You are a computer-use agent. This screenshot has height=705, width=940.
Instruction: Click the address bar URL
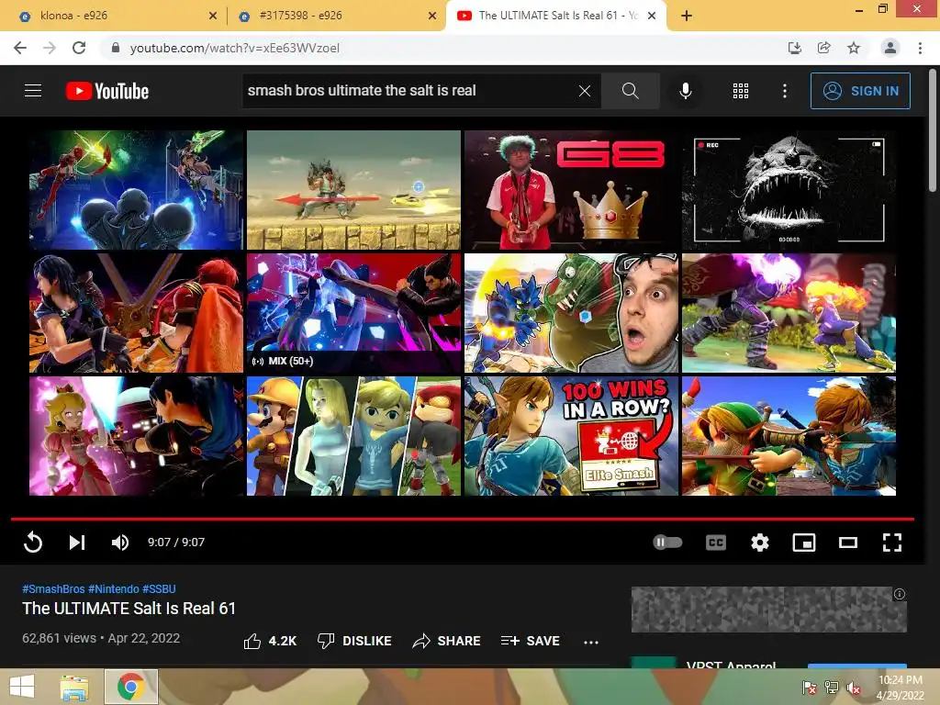coord(234,48)
